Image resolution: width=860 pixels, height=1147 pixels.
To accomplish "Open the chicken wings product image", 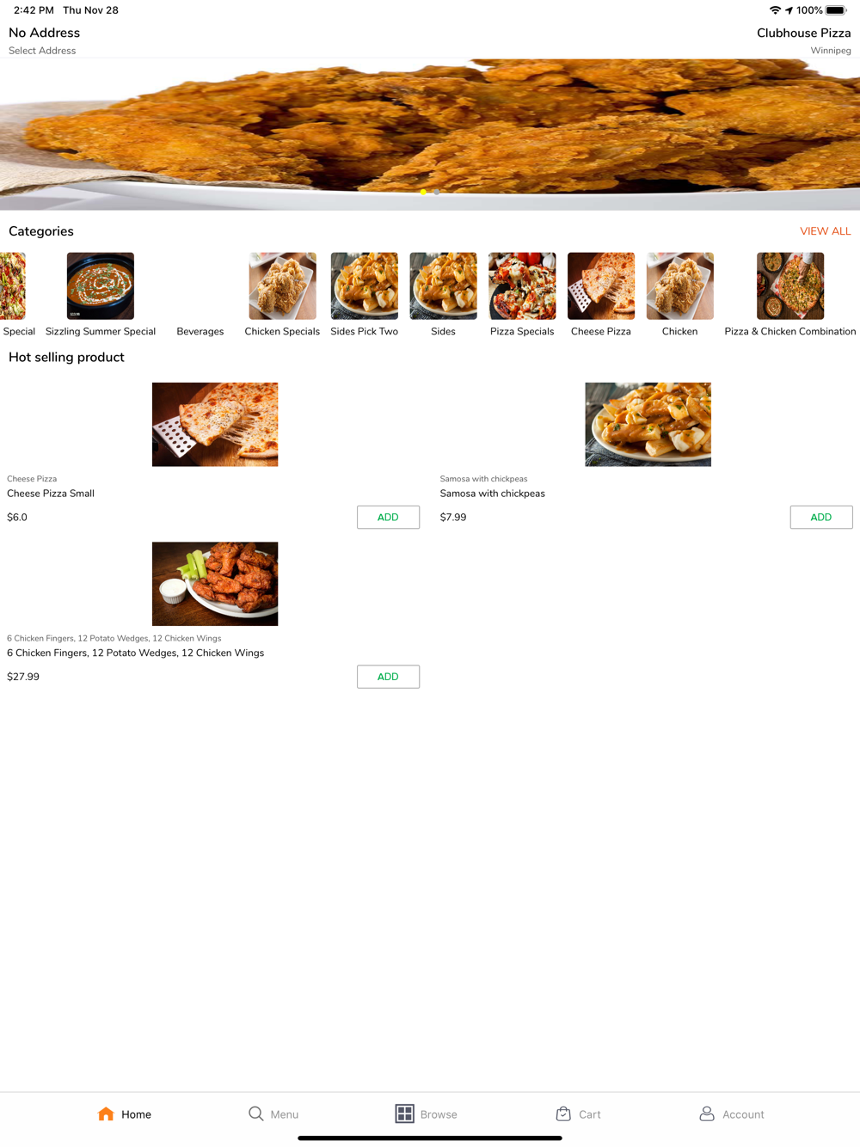I will [215, 584].
